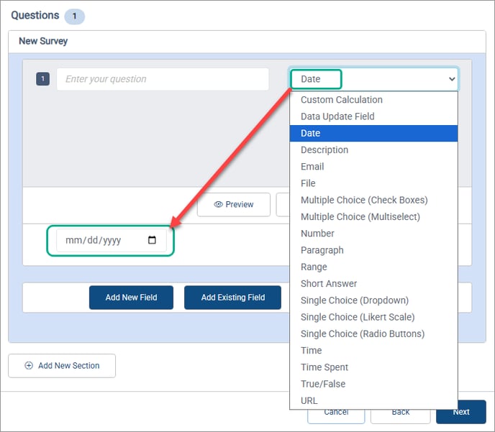Screen dimensions: 495x432
Task: Select the highlighted Date option
Action: tap(311, 133)
